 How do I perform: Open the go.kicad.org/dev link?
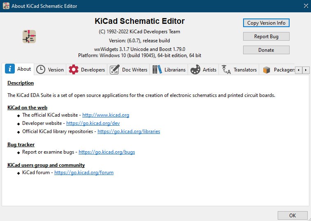[93, 123]
